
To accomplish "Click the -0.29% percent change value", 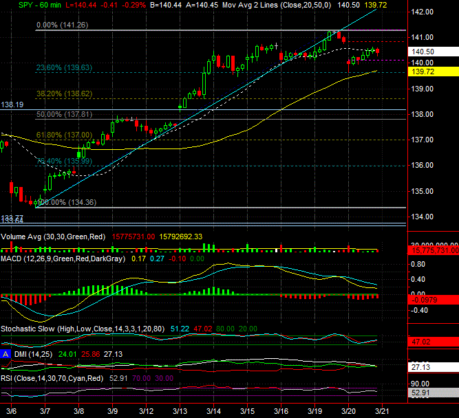I will click(134, 5).
